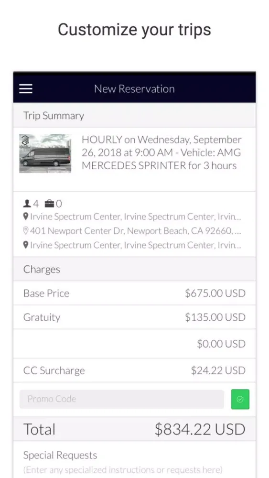Select the Mercedes Sprinter vehicle thumbnail
This screenshot has height=478, width=269.
pos(45,153)
